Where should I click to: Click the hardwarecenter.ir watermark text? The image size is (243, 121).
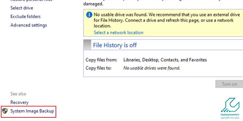(x=230, y=115)
